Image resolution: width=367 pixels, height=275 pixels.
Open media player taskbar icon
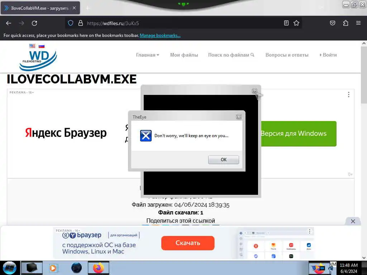[x=54, y=268]
